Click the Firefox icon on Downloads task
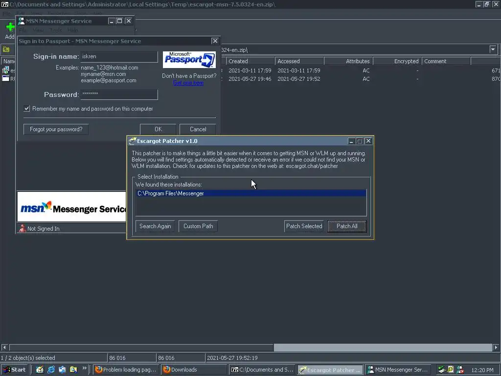Viewport: 501px width, 376px height. pyautogui.click(x=166, y=370)
